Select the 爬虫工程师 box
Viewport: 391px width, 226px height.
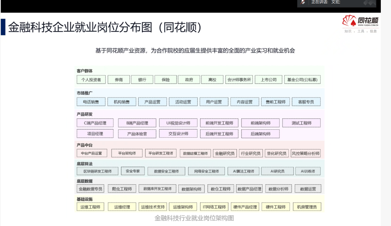(x=122, y=189)
